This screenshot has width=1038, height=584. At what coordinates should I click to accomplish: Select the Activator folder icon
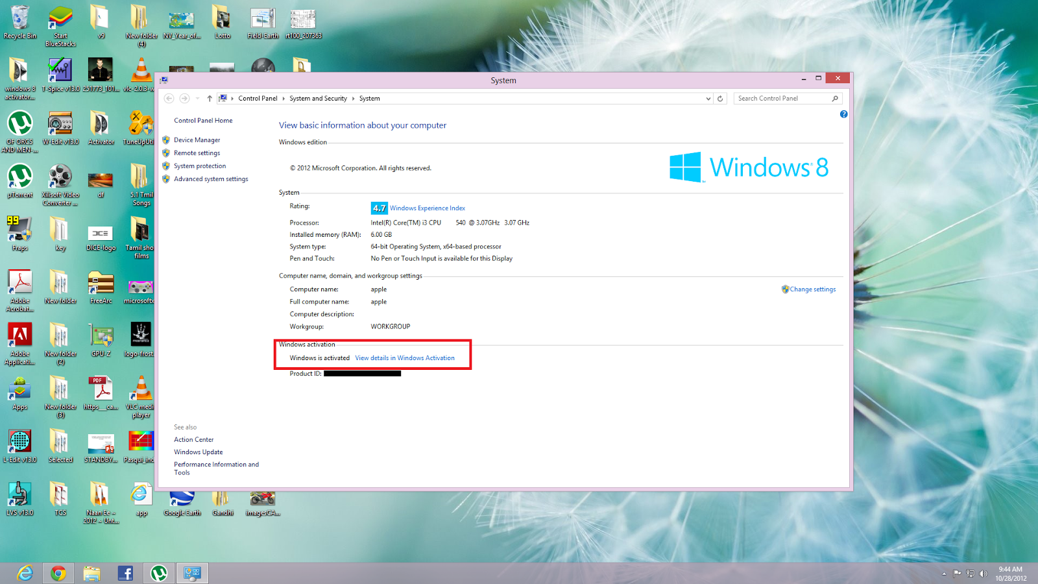101,128
